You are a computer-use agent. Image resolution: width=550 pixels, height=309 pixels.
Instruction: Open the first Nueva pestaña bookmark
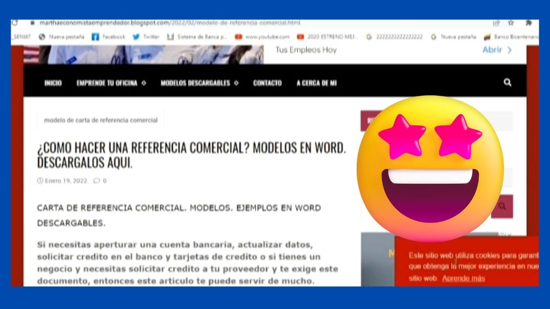click(61, 37)
